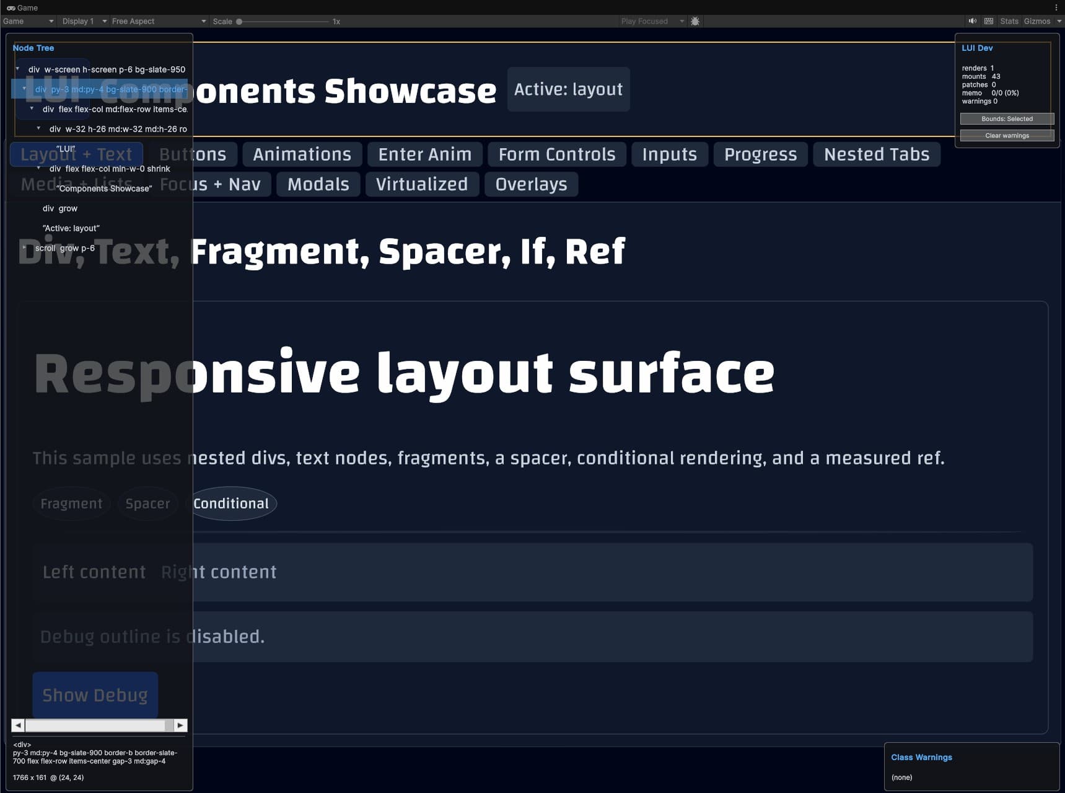Open the Form Controls tab

(x=557, y=154)
